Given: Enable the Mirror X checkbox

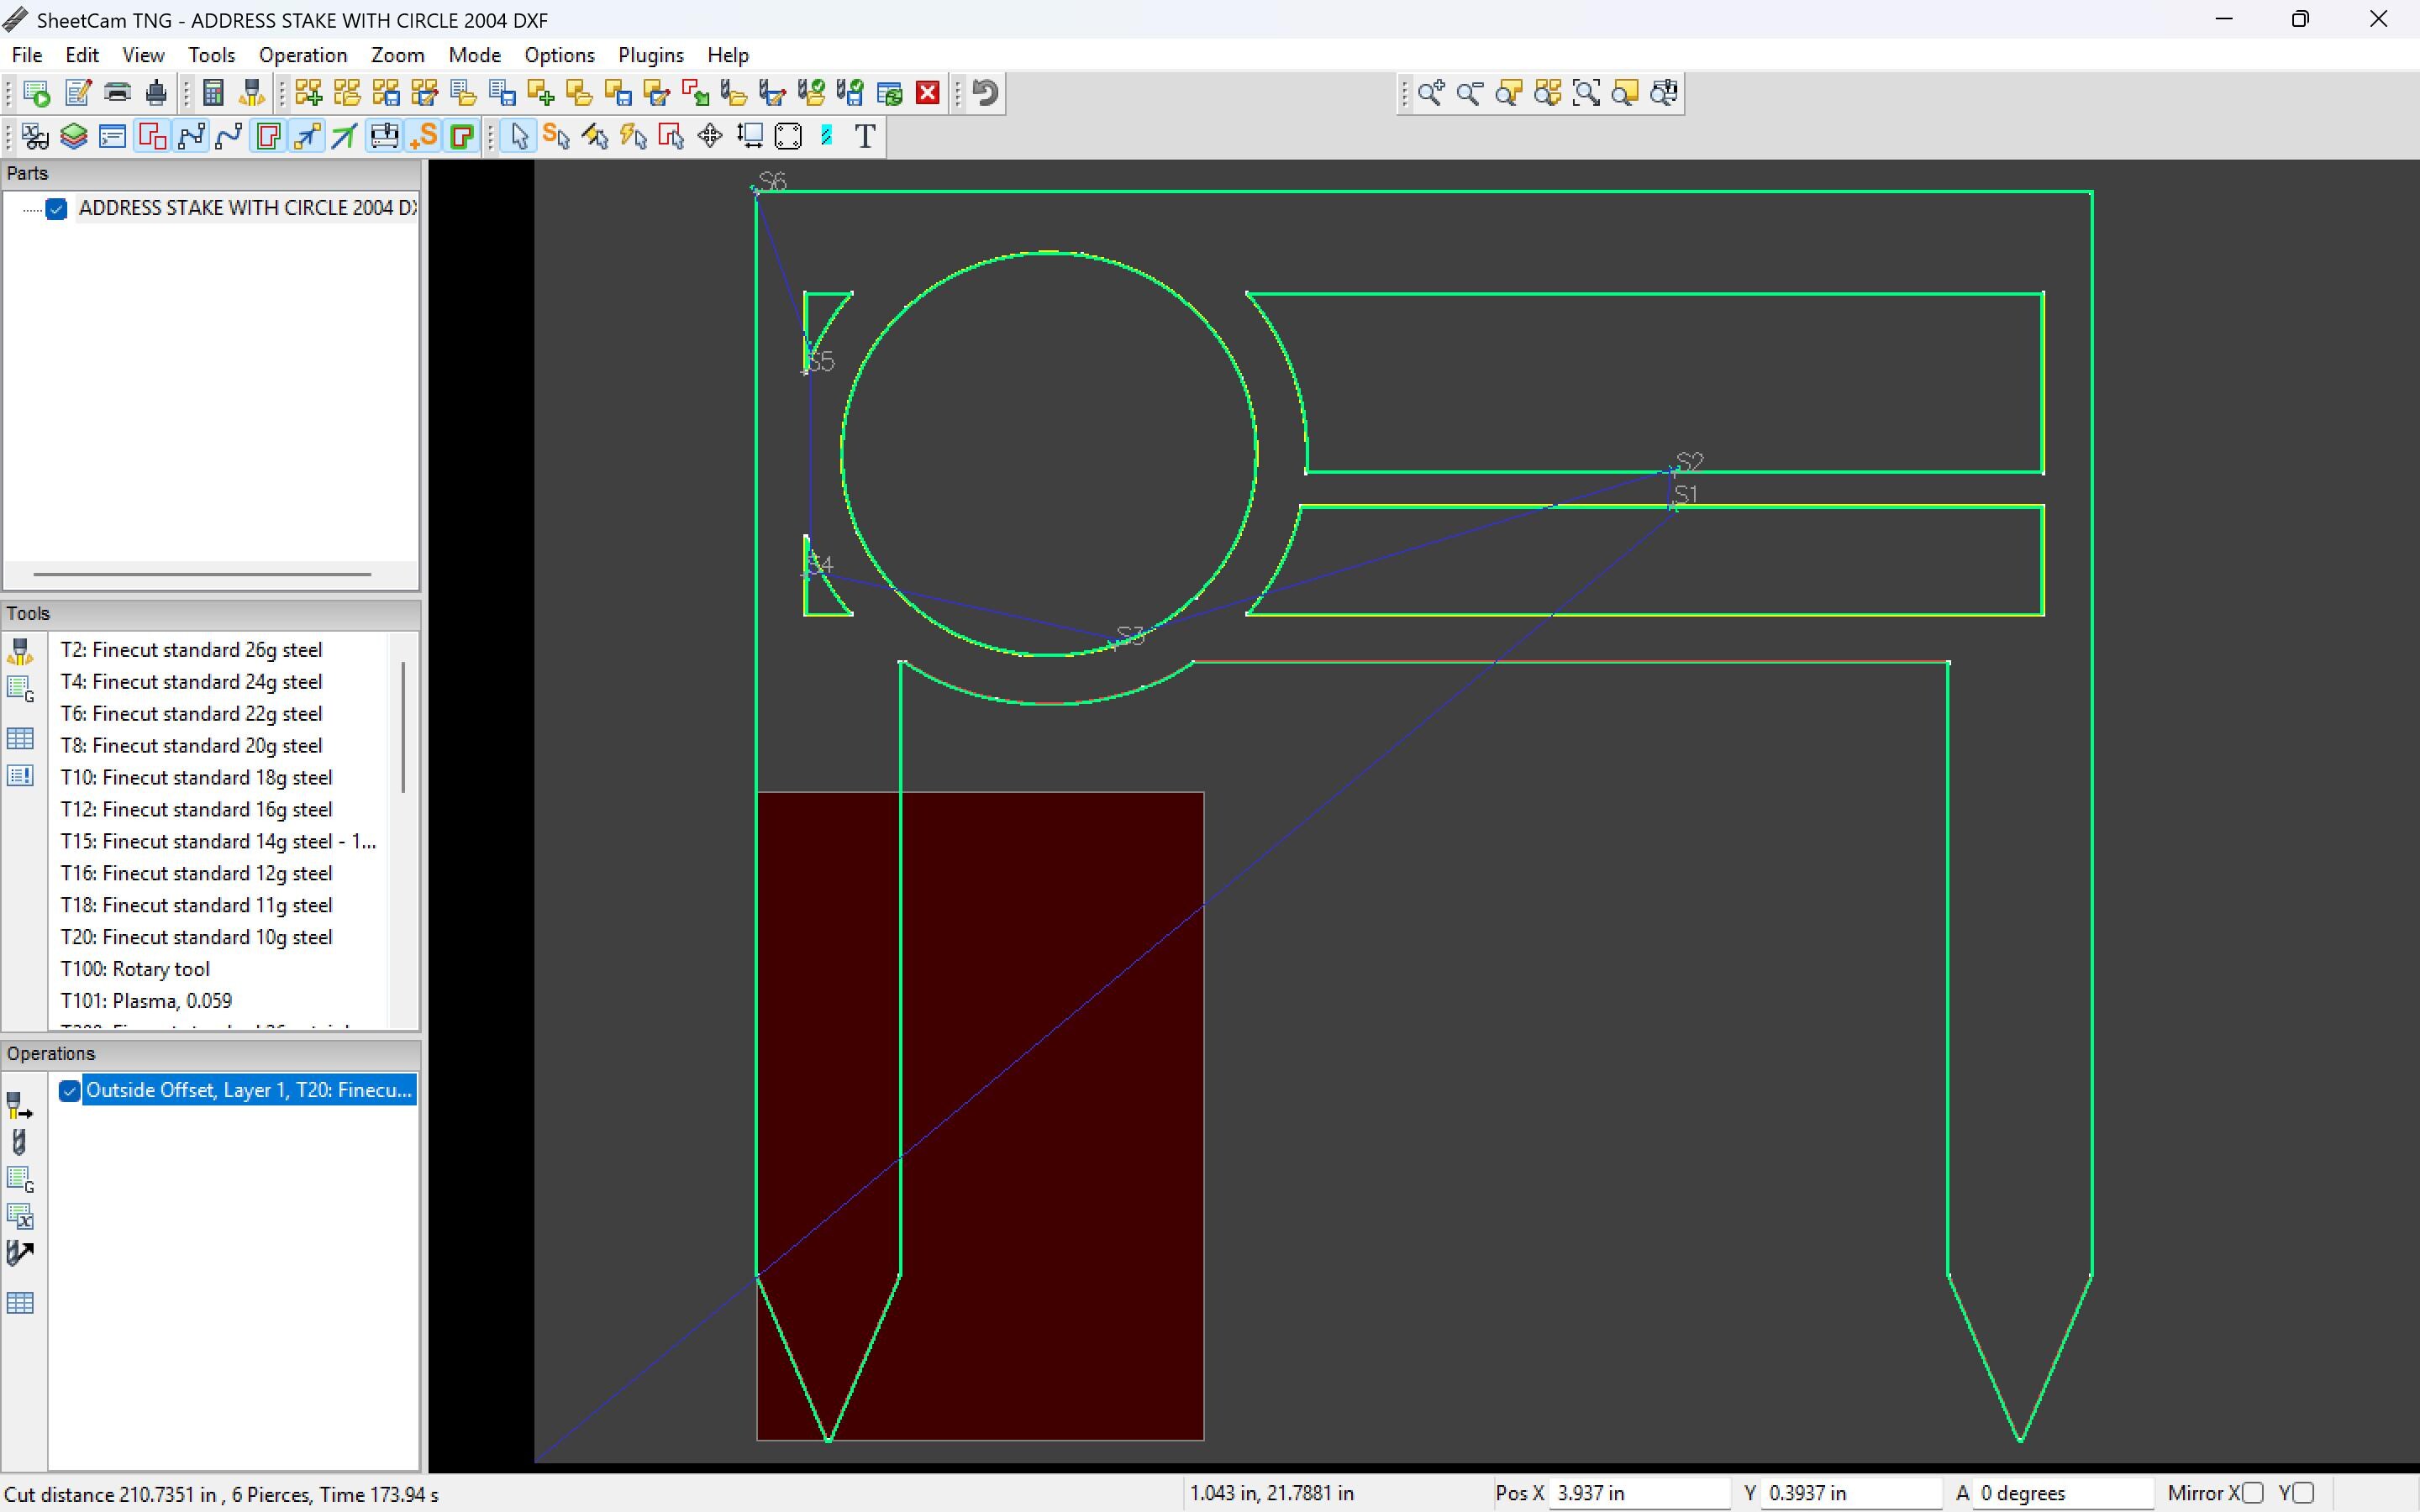Looking at the screenshot, I should [x=2252, y=1493].
